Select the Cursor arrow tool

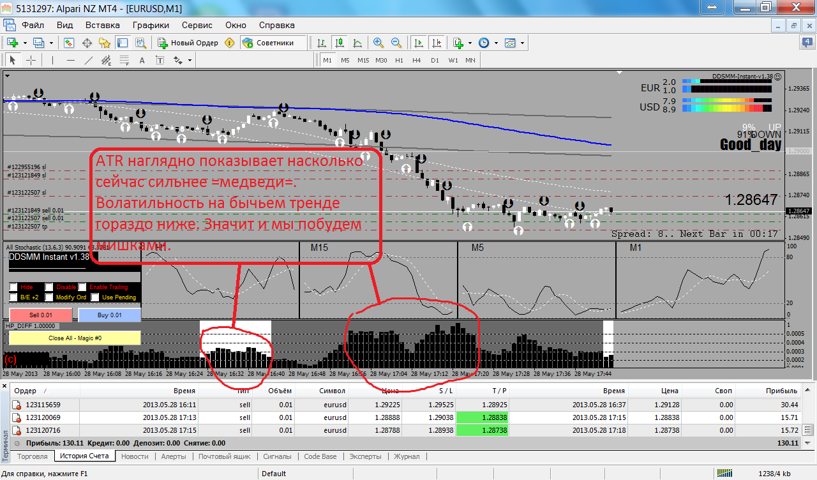point(13,60)
